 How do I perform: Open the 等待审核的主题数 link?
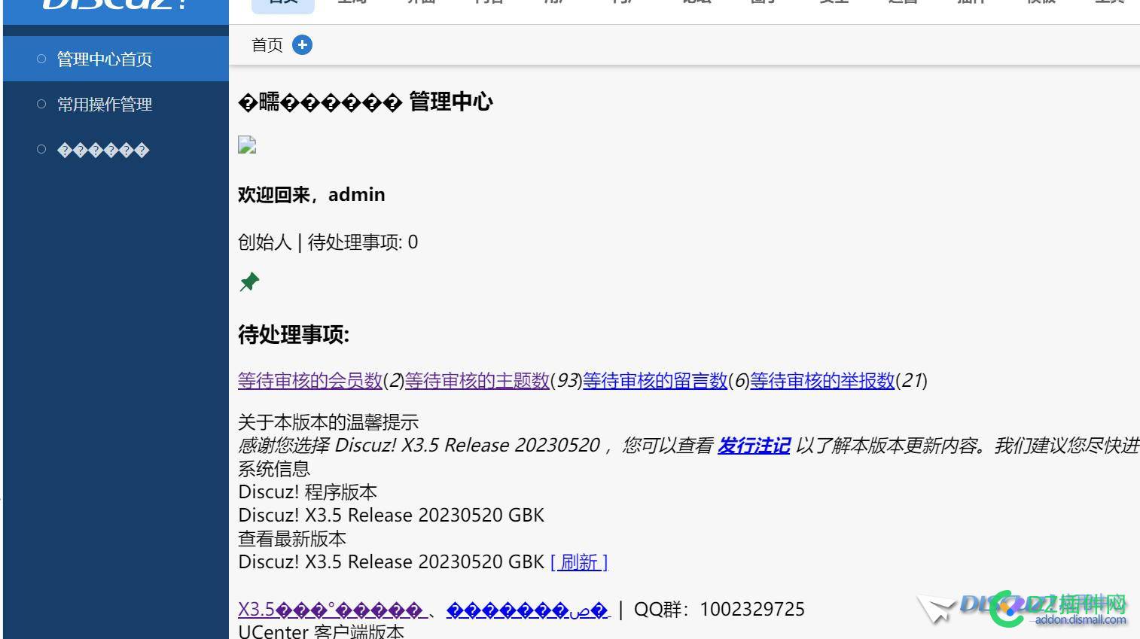tap(477, 381)
